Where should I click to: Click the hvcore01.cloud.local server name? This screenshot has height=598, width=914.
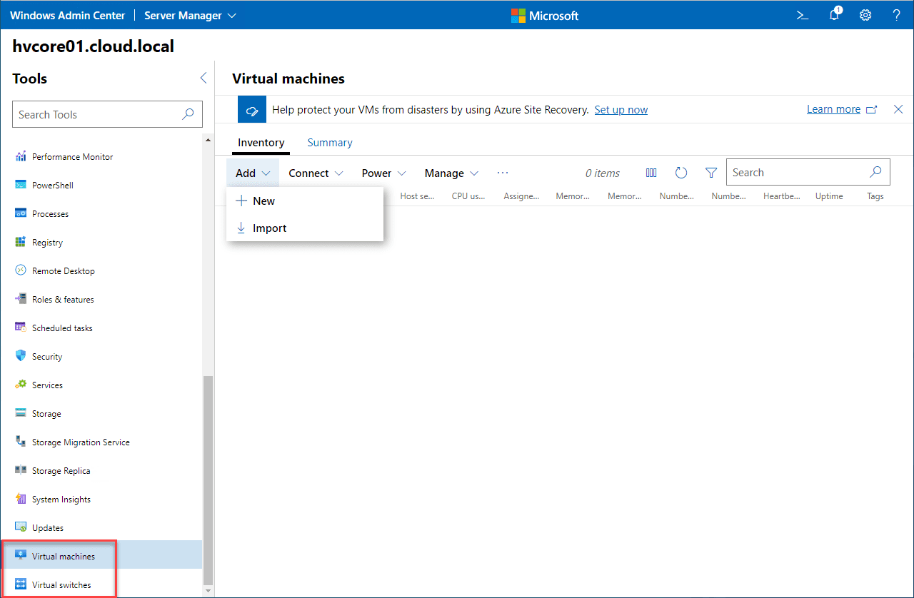94,46
